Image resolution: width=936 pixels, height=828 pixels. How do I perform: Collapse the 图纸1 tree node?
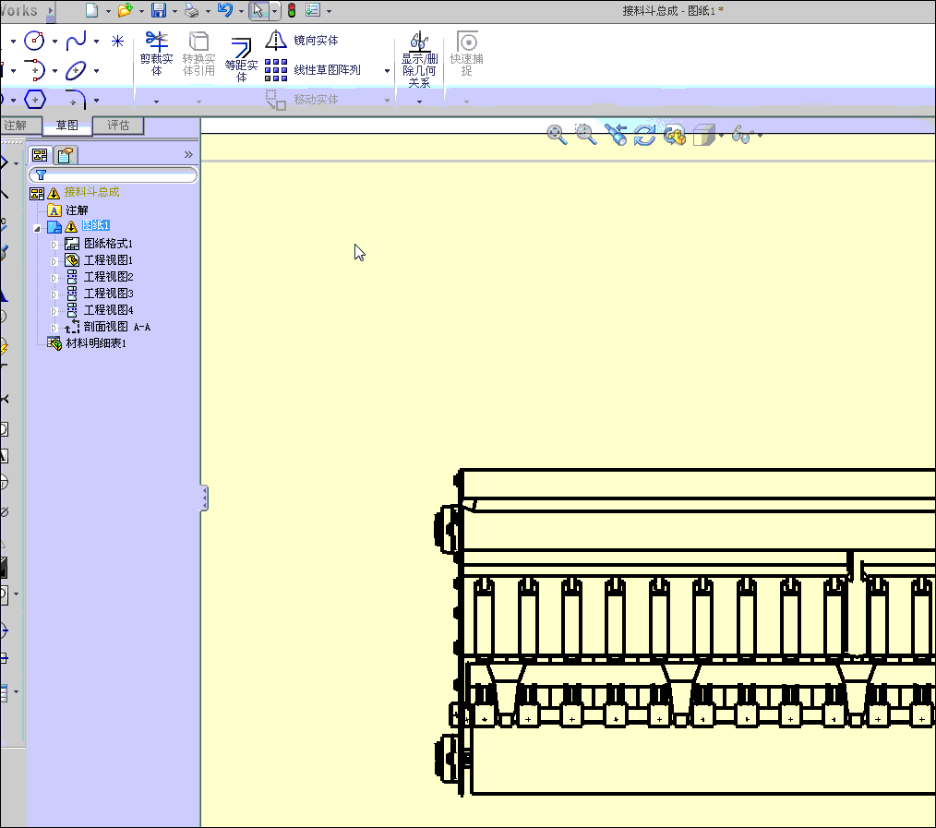(37, 228)
